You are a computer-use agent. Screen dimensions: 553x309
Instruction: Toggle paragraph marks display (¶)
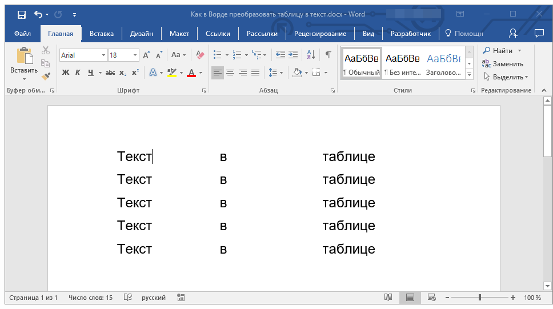click(328, 55)
